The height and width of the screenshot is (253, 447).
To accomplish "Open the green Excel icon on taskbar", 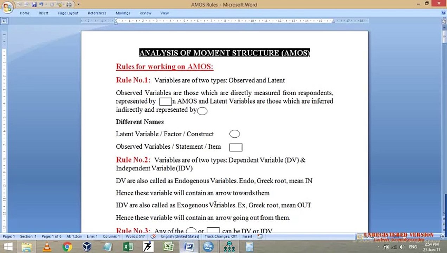I will coord(128,247).
